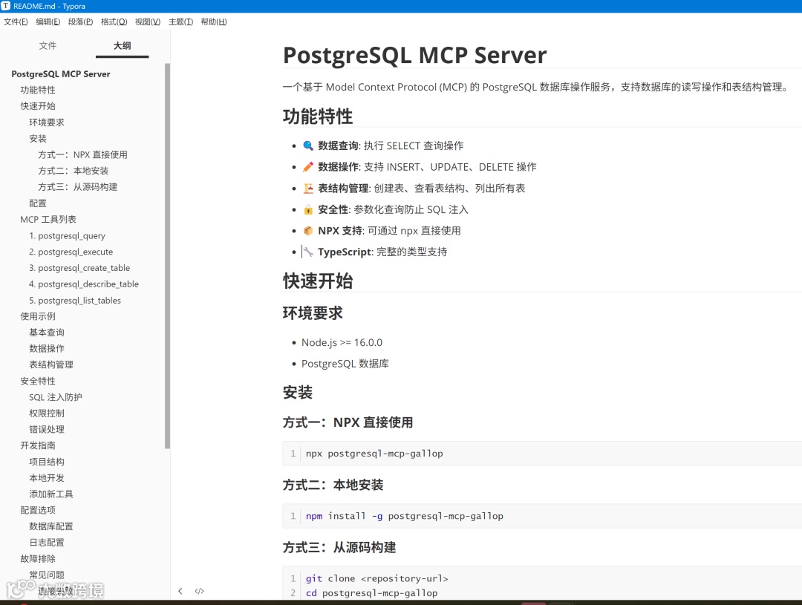
Task: Click the outline sidebar scrollbar
Action: tap(167, 255)
